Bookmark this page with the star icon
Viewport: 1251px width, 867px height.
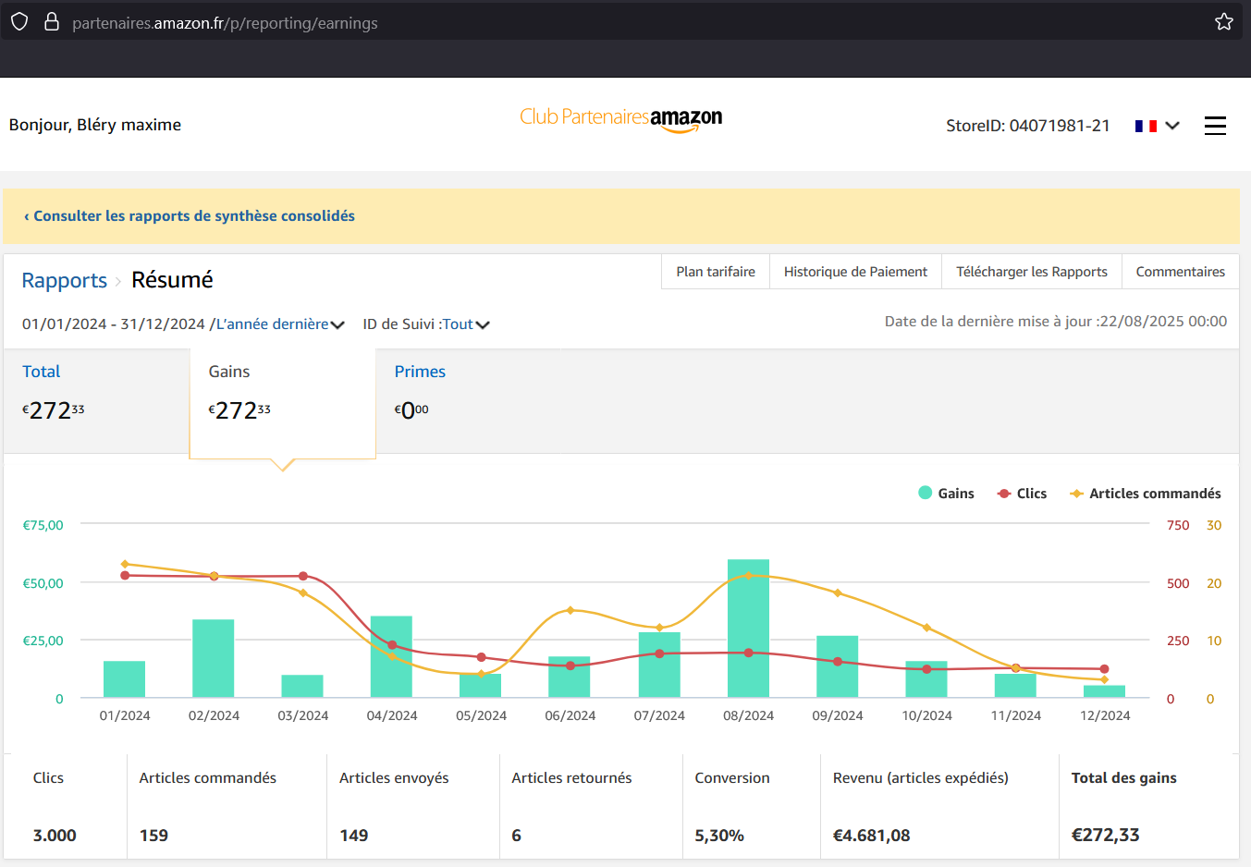click(x=1224, y=21)
